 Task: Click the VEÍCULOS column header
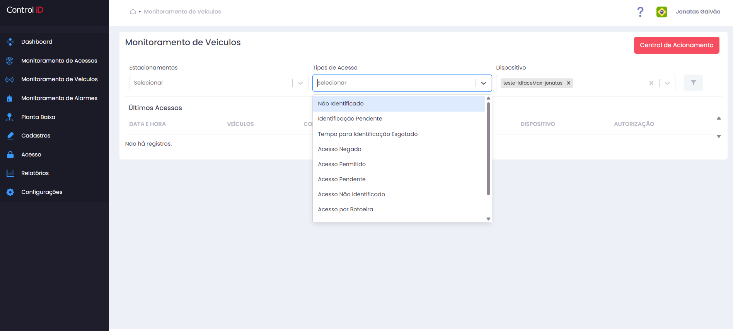240,124
